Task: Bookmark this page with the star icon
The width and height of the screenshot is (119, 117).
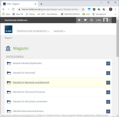Action: pos(83,9)
